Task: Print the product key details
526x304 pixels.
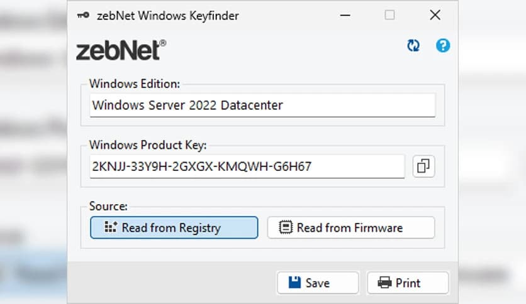Action: point(408,283)
